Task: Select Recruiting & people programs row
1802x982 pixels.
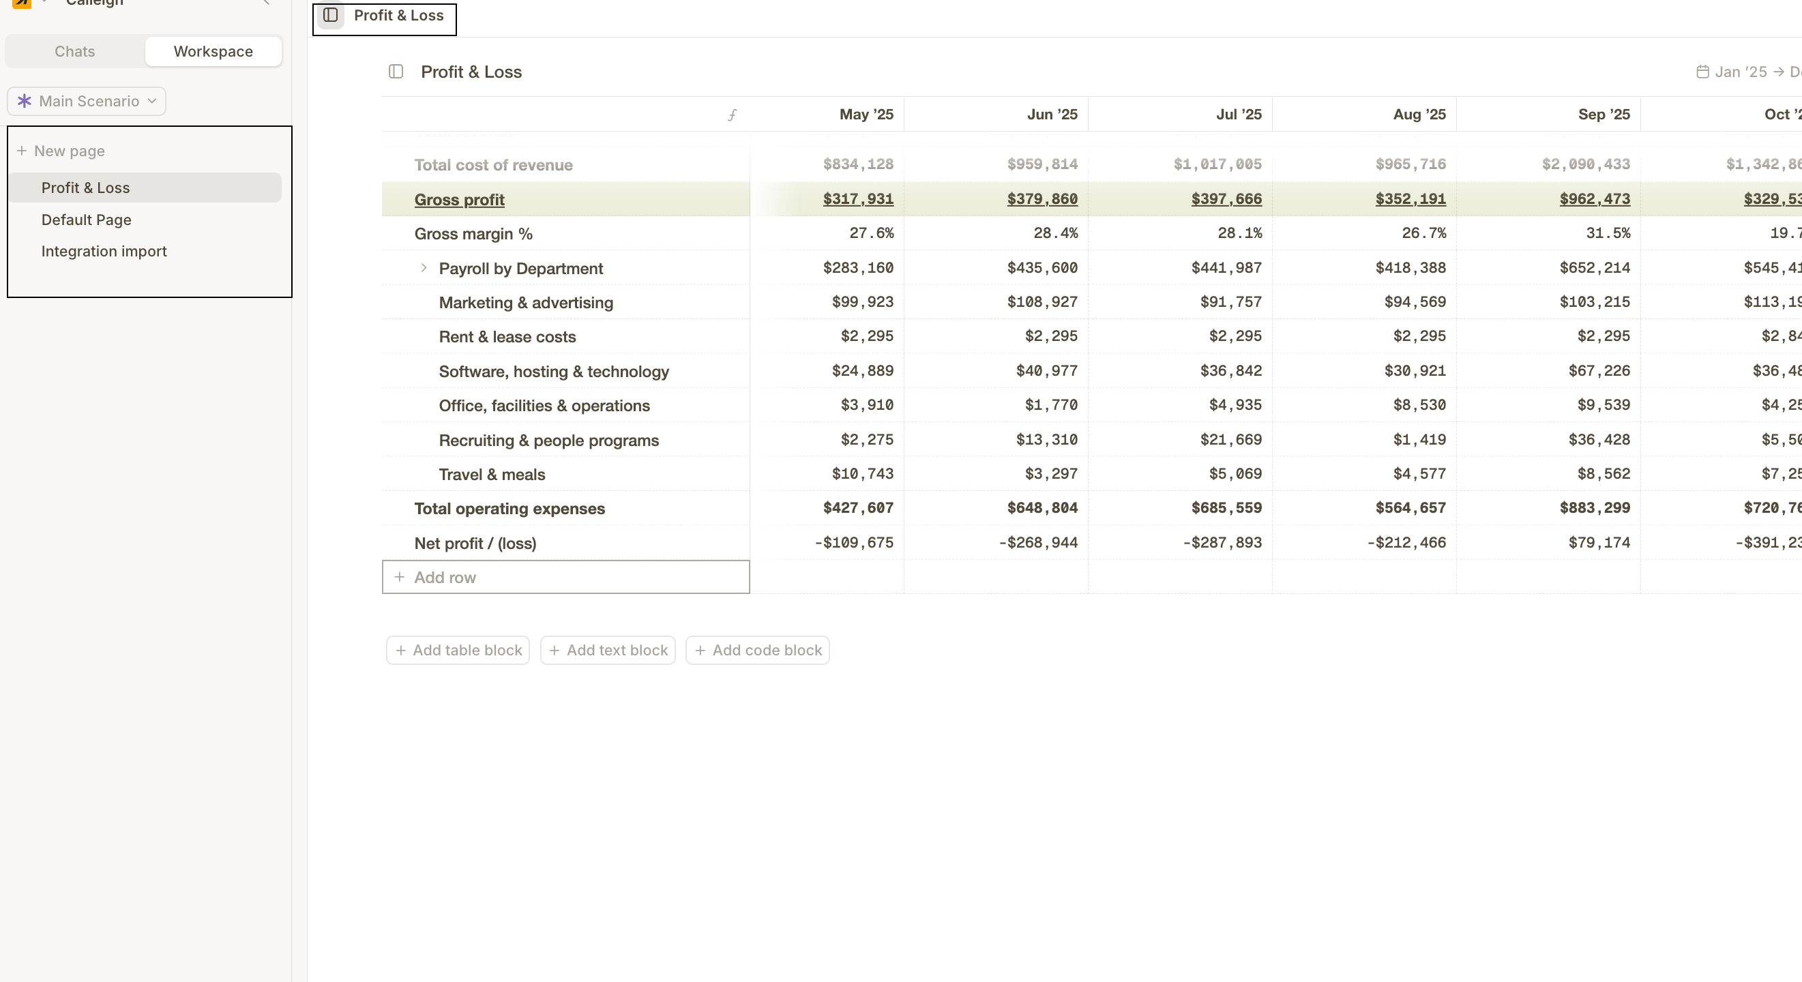Action: 549,440
